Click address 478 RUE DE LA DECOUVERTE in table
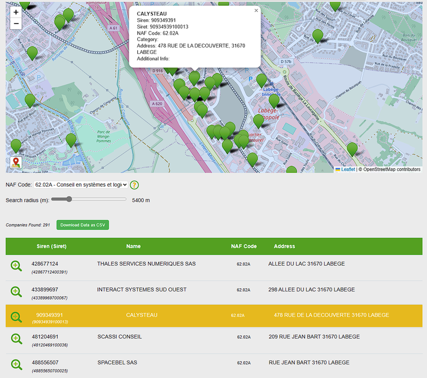 tap(331, 315)
